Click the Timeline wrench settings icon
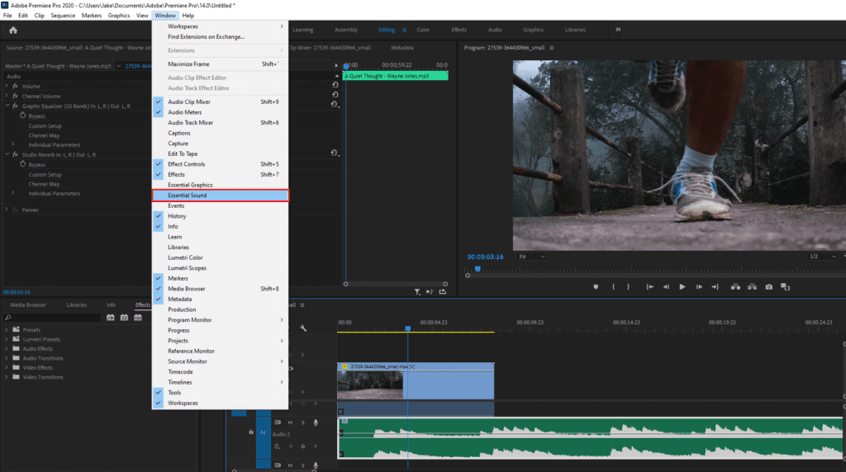This screenshot has height=472, width=846. [x=303, y=328]
